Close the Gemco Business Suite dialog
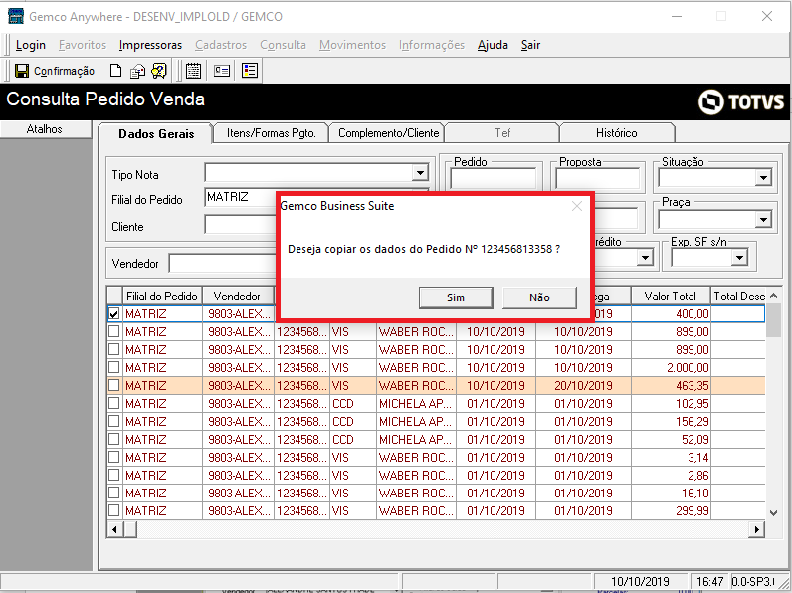 577,206
